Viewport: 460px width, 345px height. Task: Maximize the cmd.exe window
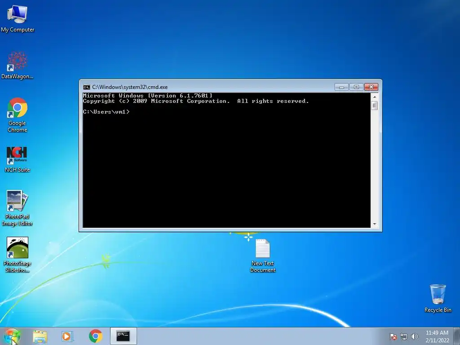click(x=356, y=87)
